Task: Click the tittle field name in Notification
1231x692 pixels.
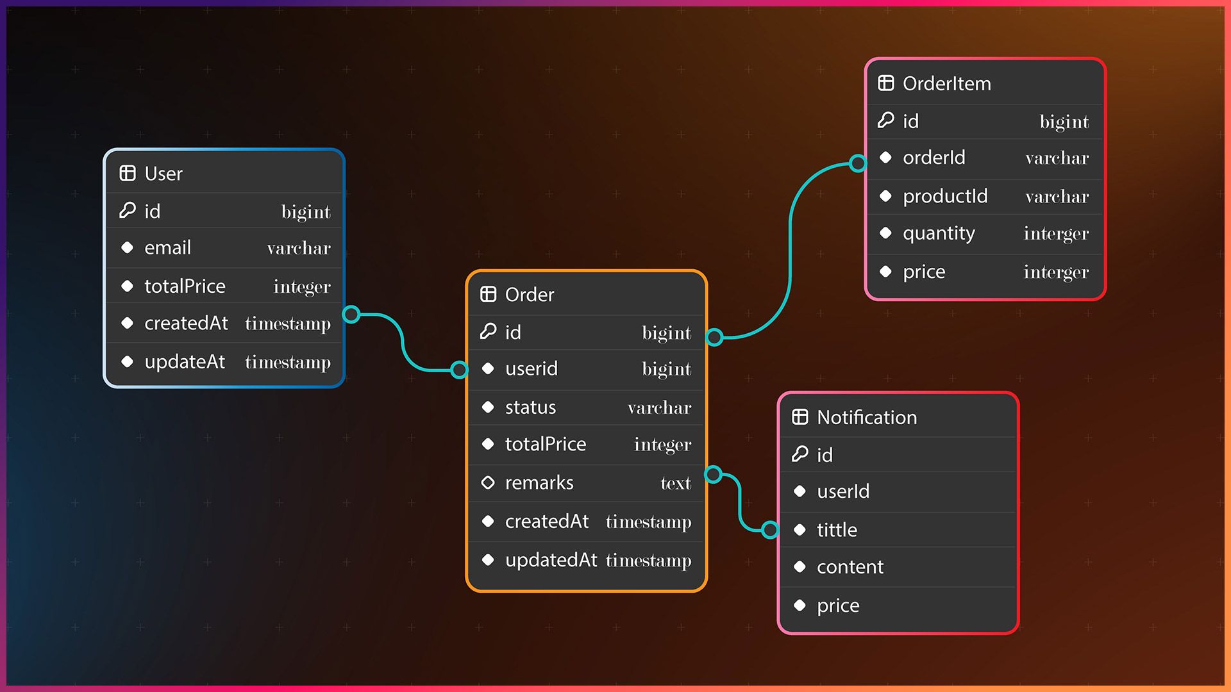Action: pyautogui.click(x=837, y=531)
